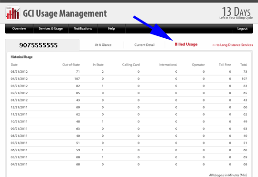Viewport: 258px width, 177px height.
Task: Click the Calling Card column header
Action: [x=131, y=65]
